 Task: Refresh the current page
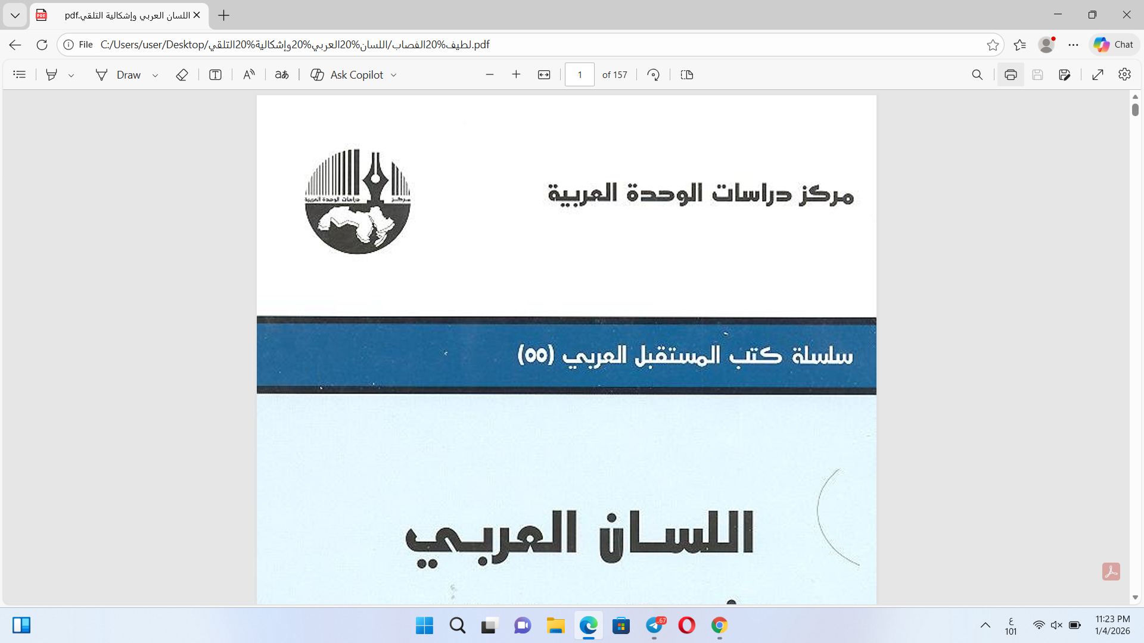point(42,45)
